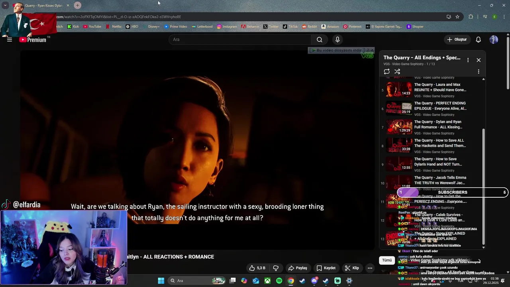This screenshot has height=287, width=510.
Task: Click the taskbar Ara search box
Action: [x=196, y=281]
